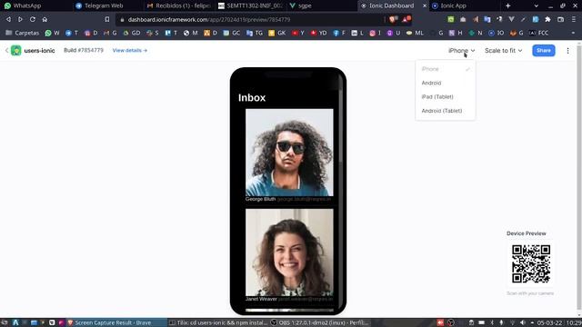
Task: Click the taskbar date and time clock
Action: (559, 323)
